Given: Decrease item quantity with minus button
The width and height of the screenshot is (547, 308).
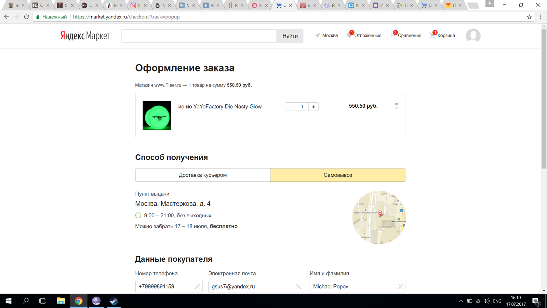Looking at the screenshot, I should coord(291,107).
